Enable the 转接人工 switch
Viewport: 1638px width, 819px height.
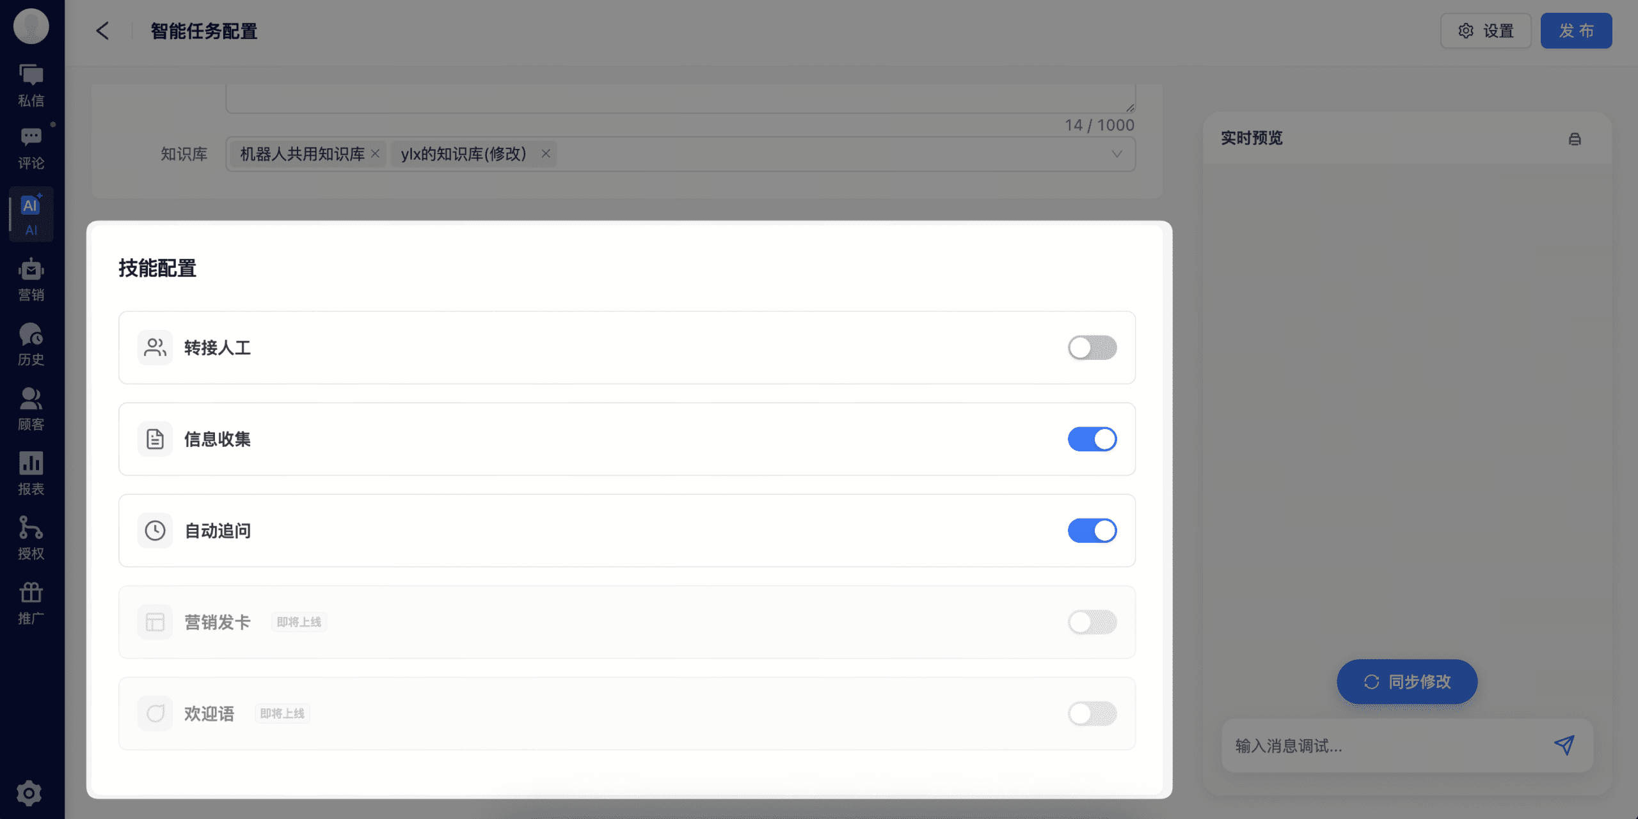1092,348
